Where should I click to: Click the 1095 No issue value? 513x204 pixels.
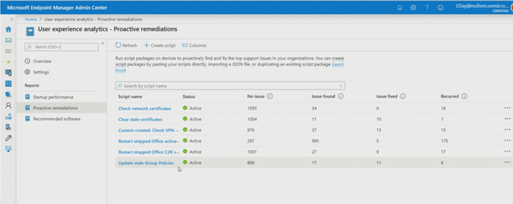click(252, 108)
